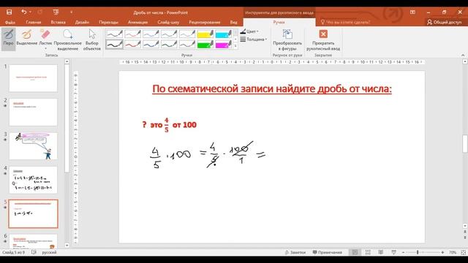Toggle the Примечания comments pane

[x=327, y=252]
